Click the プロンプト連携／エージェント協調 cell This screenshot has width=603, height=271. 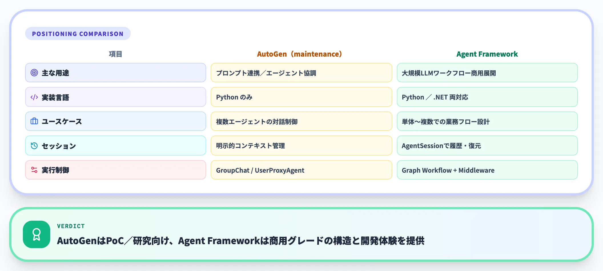(x=301, y=73)
